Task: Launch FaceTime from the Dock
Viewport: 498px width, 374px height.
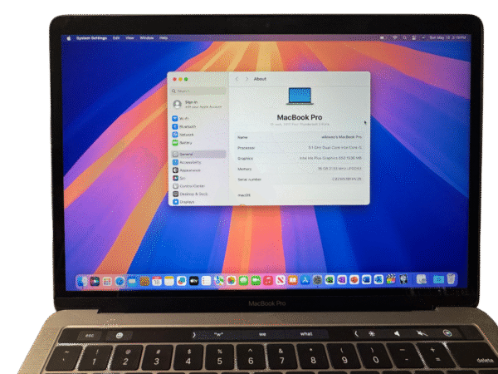Action: (256, 281)
